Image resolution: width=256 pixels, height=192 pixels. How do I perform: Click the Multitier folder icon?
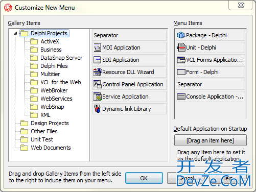click(34, 74)
